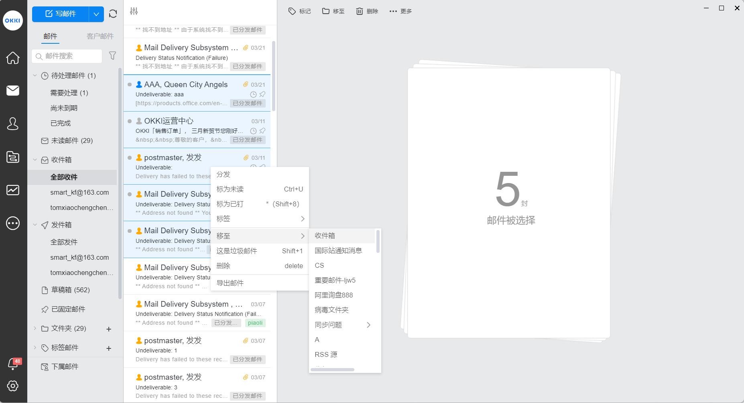Click the 标记 tag icon in the top toolbar
Screen dimensions: 744x403
point(292,11)
